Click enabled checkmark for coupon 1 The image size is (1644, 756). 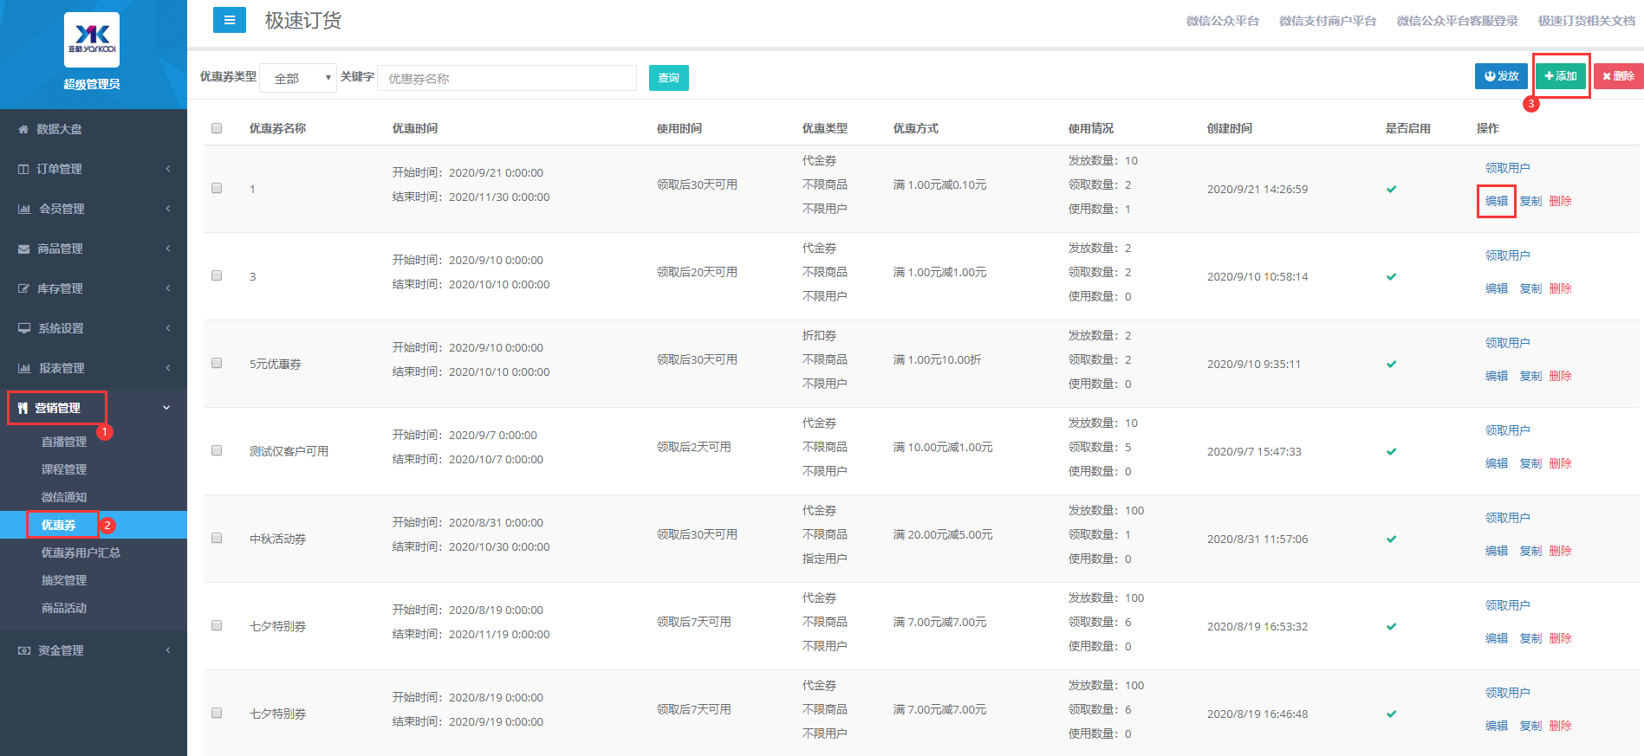[x=1391, y=189]
